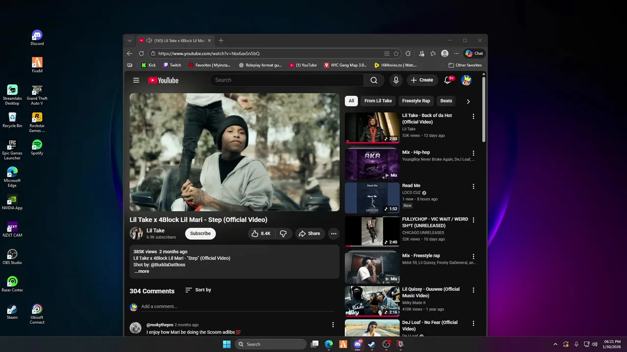Add this page to favorites star

click(396, 53)
